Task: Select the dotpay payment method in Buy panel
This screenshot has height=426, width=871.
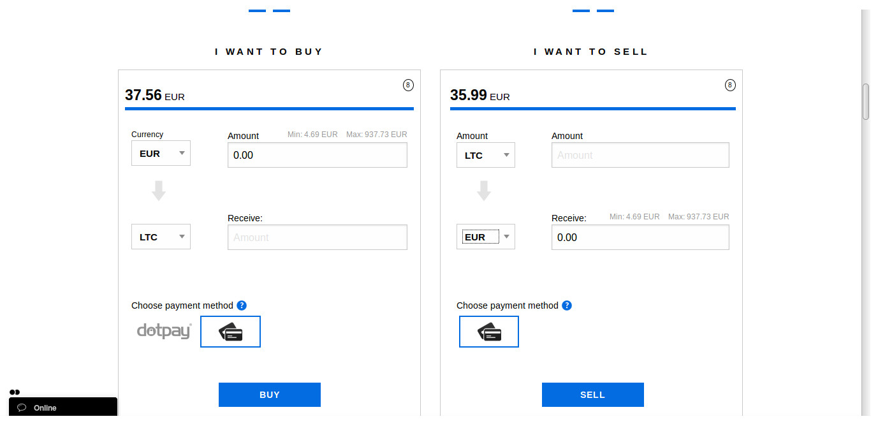Action: point(165,331)
